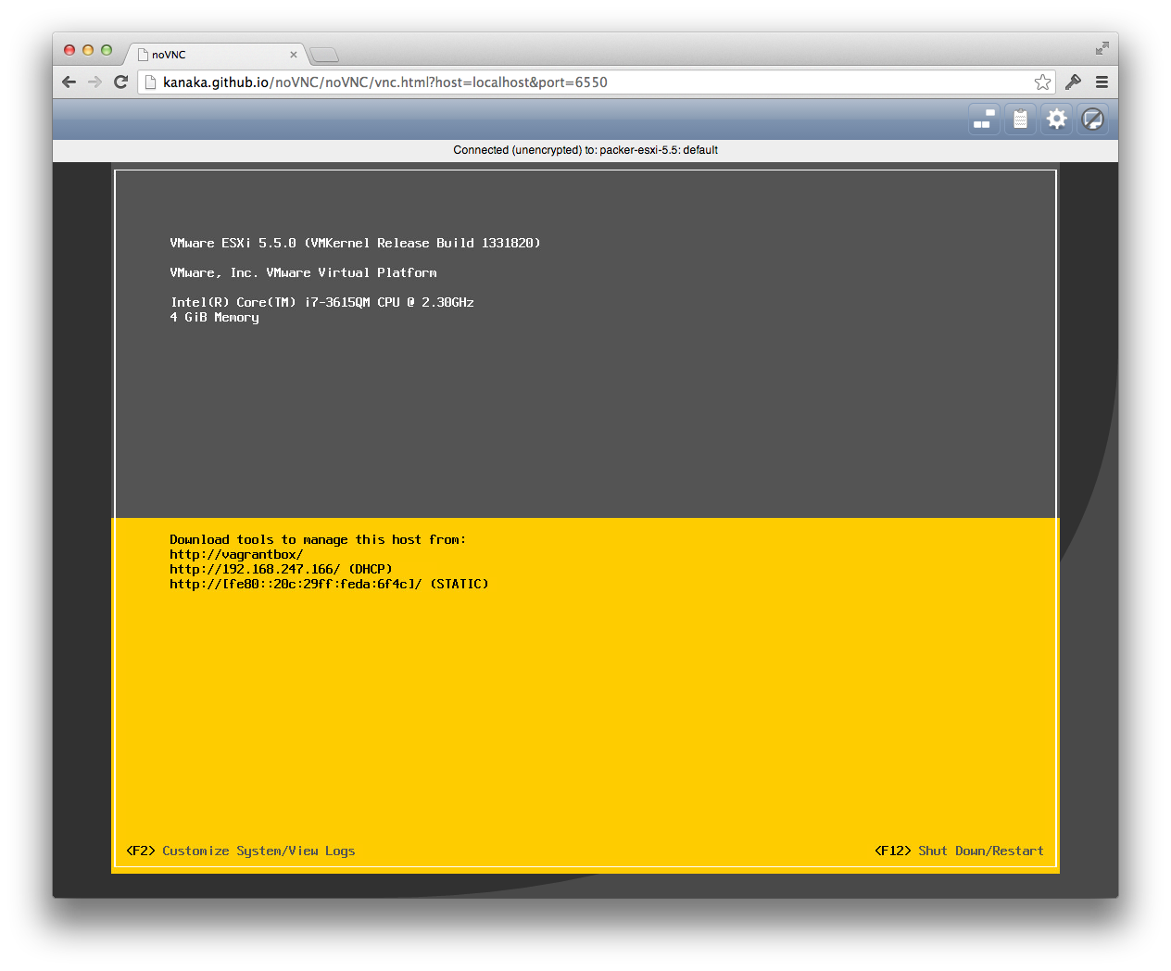Click "<F2> Customize System/View Logs"
This screenshot has width=1171, height=971.
click(241, 851)
